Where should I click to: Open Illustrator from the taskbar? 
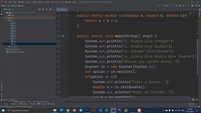94,110
